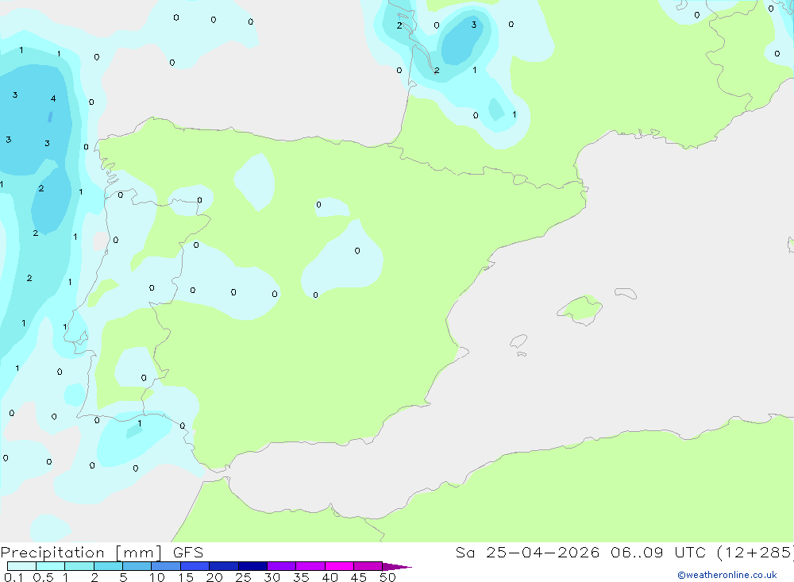Select the 35–40 mm legend color swatch
Image resolution: width=794 pixels, height=582 pixels.
pyautogui.click(x=310, y=566)
